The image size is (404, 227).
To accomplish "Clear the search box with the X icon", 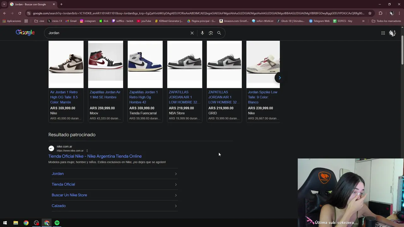I will (x=192, y=33).
